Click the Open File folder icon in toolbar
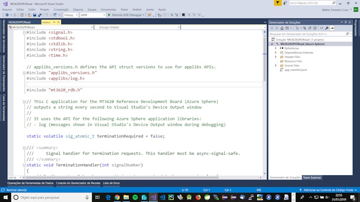 click(x=29, y=15)
